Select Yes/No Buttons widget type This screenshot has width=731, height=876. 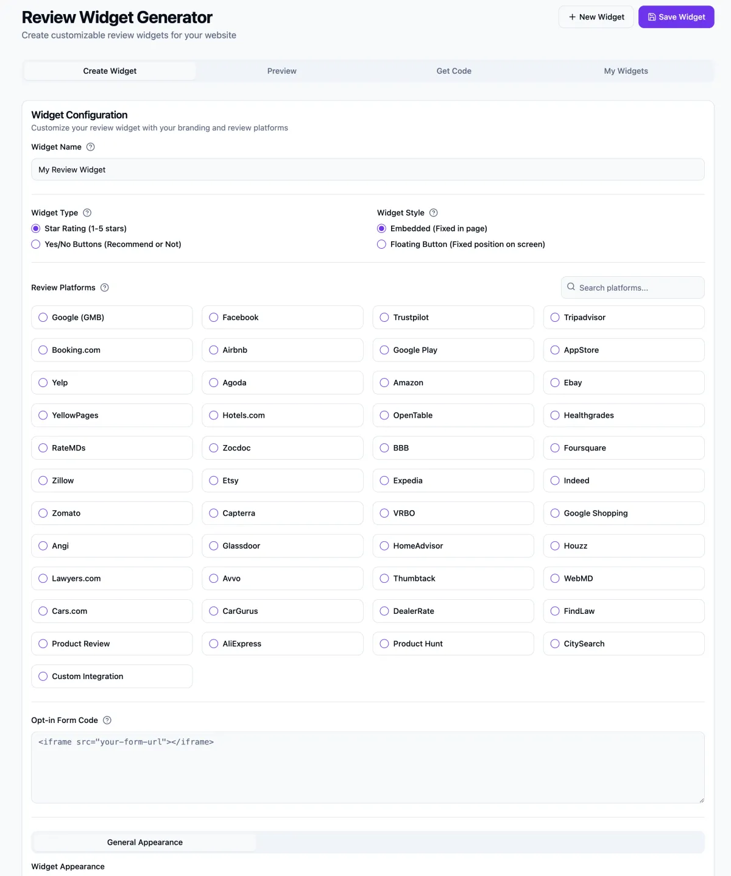click(36, 244)
